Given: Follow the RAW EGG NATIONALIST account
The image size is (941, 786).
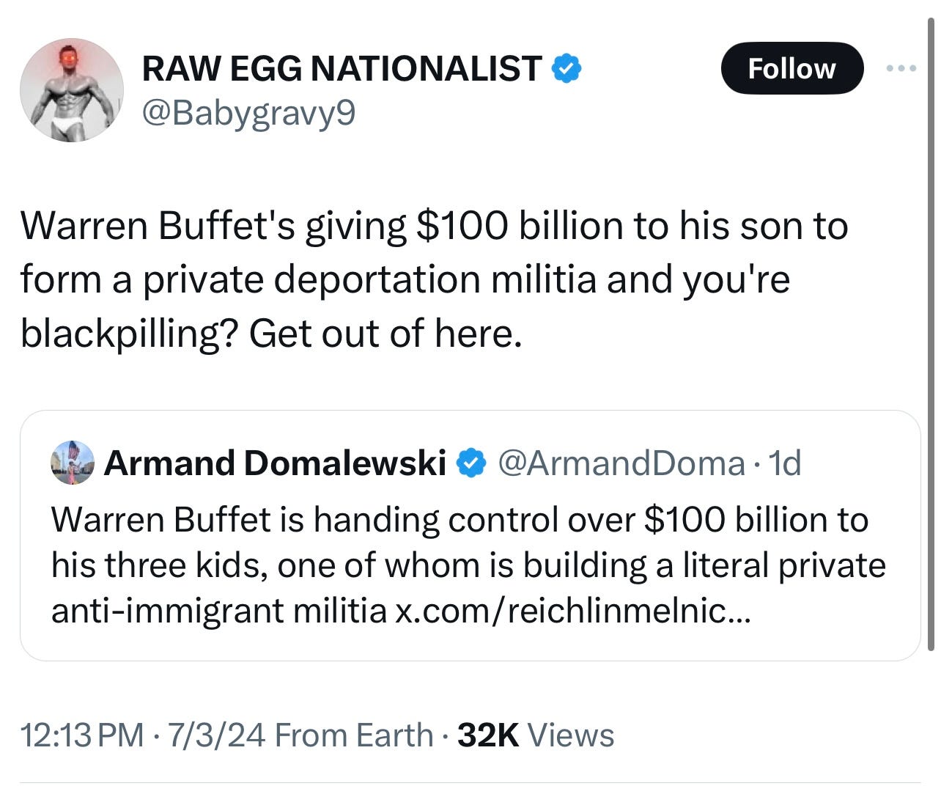Looking at the screenshot, I should (791, 68).
